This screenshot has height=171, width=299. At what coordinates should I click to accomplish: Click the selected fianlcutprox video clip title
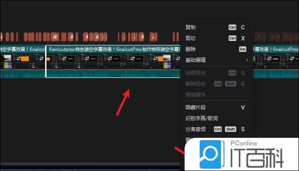(x=113, y=50)
